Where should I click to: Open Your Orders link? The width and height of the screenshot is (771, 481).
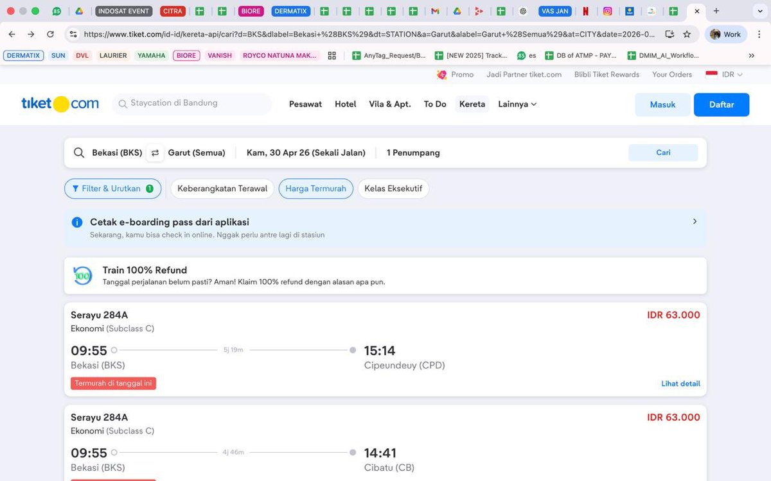click(x=672, y=74)
